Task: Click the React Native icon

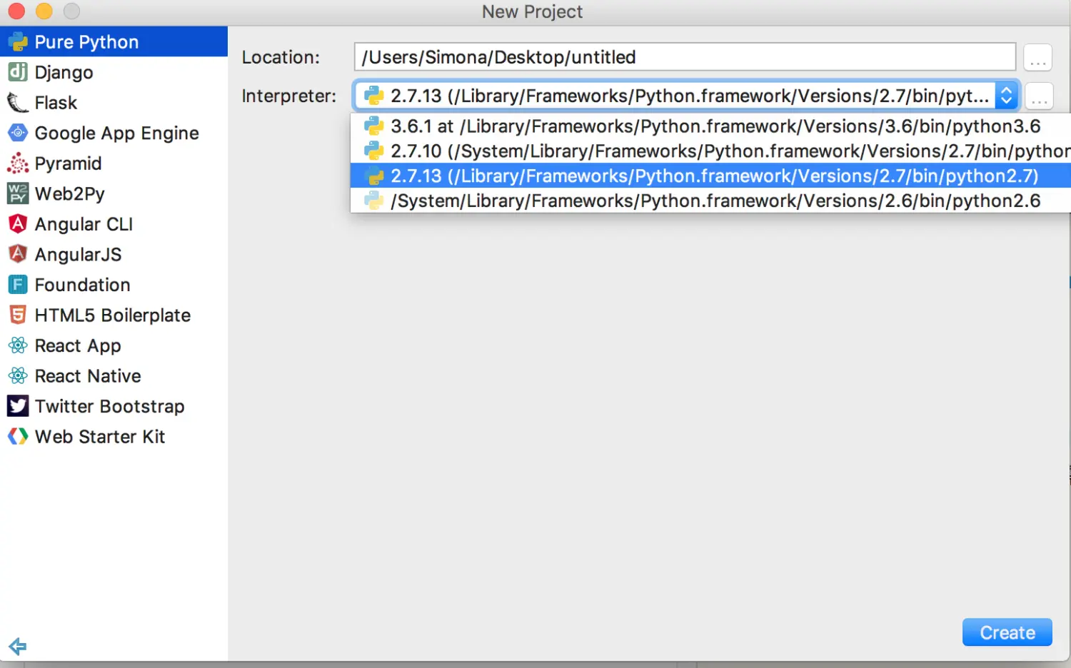Action: click(18, 375)
